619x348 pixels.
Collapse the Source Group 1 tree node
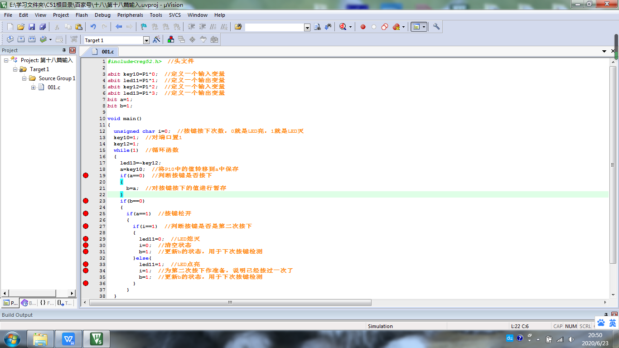tap(24, 78)
